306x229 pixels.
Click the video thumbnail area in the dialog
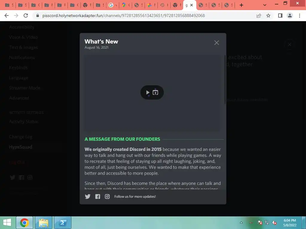click(152, 93)
